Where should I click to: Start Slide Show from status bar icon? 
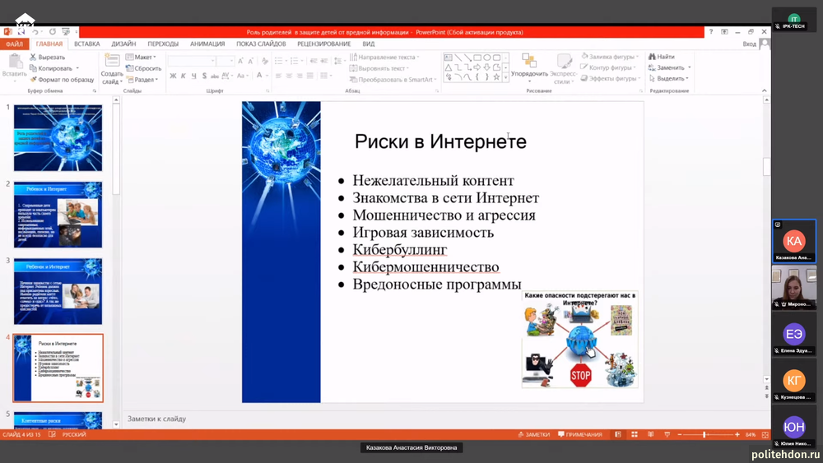tap(667, 435)
